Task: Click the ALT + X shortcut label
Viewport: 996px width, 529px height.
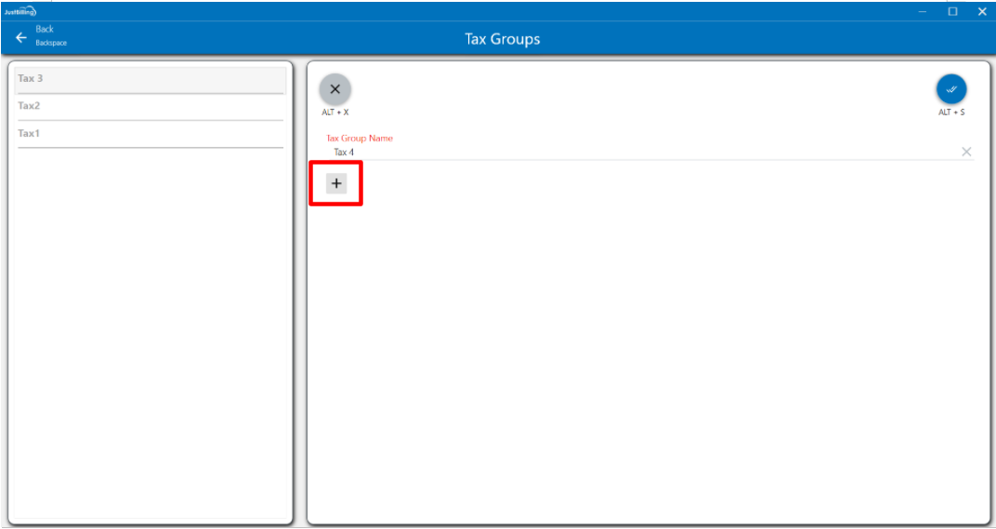Action: coord(335,112)
